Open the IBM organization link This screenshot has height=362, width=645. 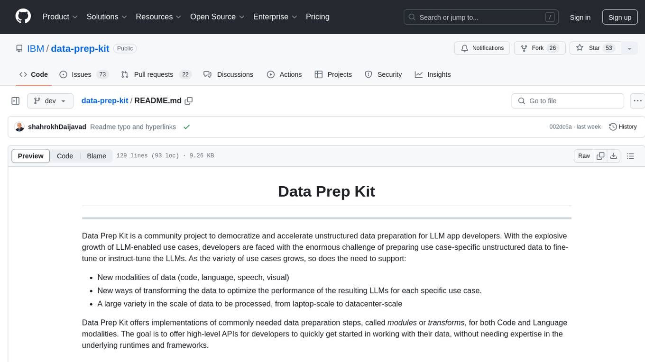coord(36,48)
